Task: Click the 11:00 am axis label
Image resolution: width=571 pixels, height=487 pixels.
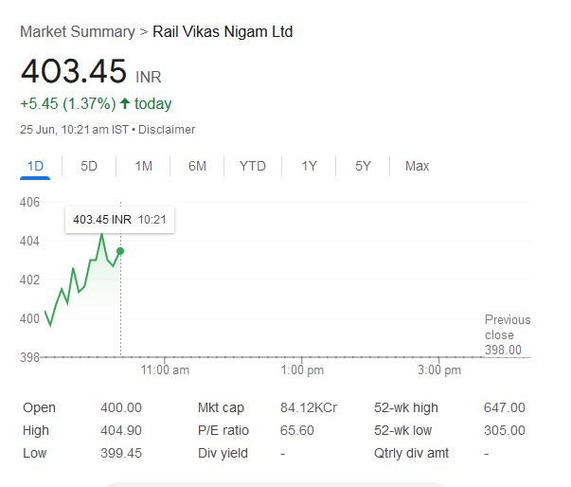Action: pyautogui.click(x=165, y=370)
